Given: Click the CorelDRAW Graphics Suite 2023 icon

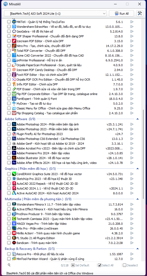Looking at the screenshot, I should coord(14,174).
